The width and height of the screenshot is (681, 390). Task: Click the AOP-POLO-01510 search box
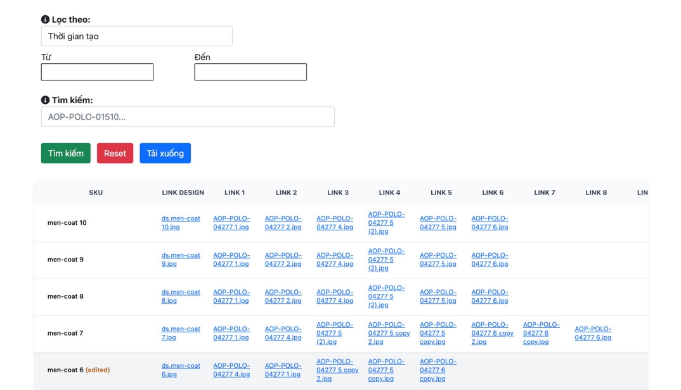(x=188, y=116)
